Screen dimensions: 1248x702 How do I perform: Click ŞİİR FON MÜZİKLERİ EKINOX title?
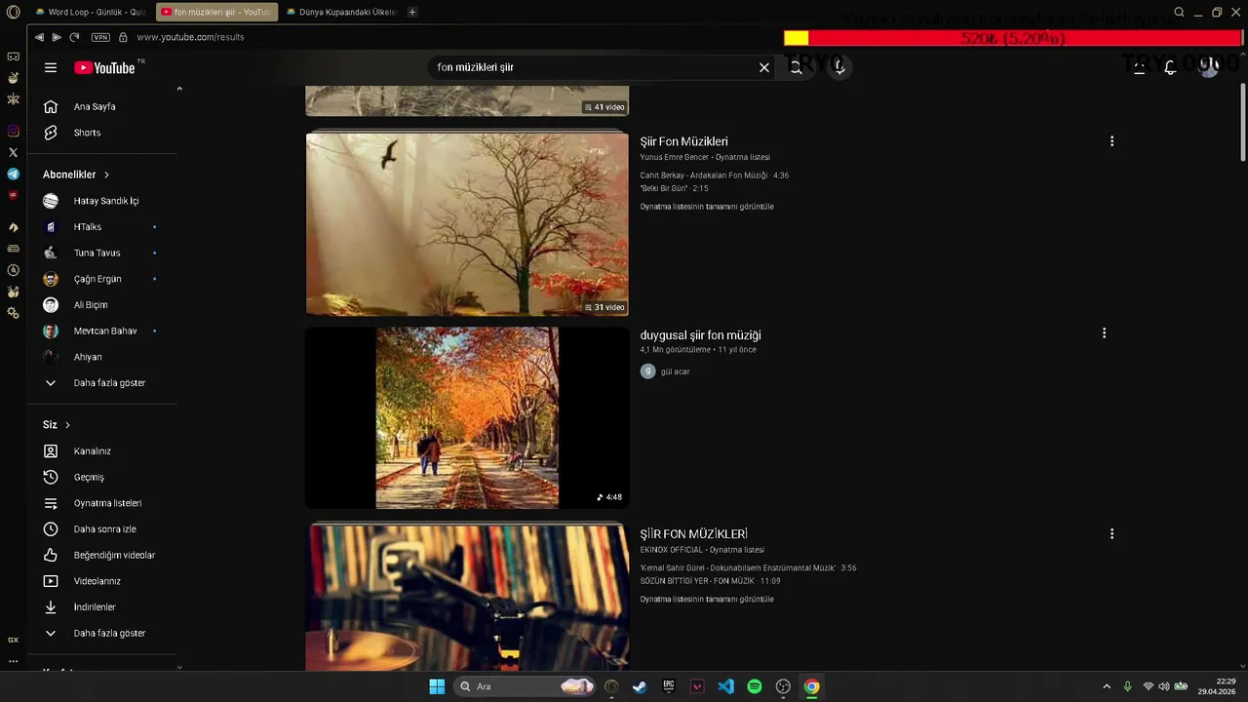[x=693, y=534]
